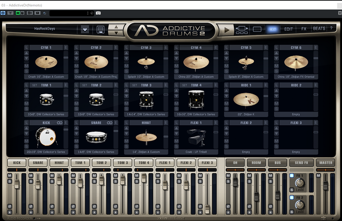Select next preset with up arrow
342x221 pixels.
[x=116, y=27]
